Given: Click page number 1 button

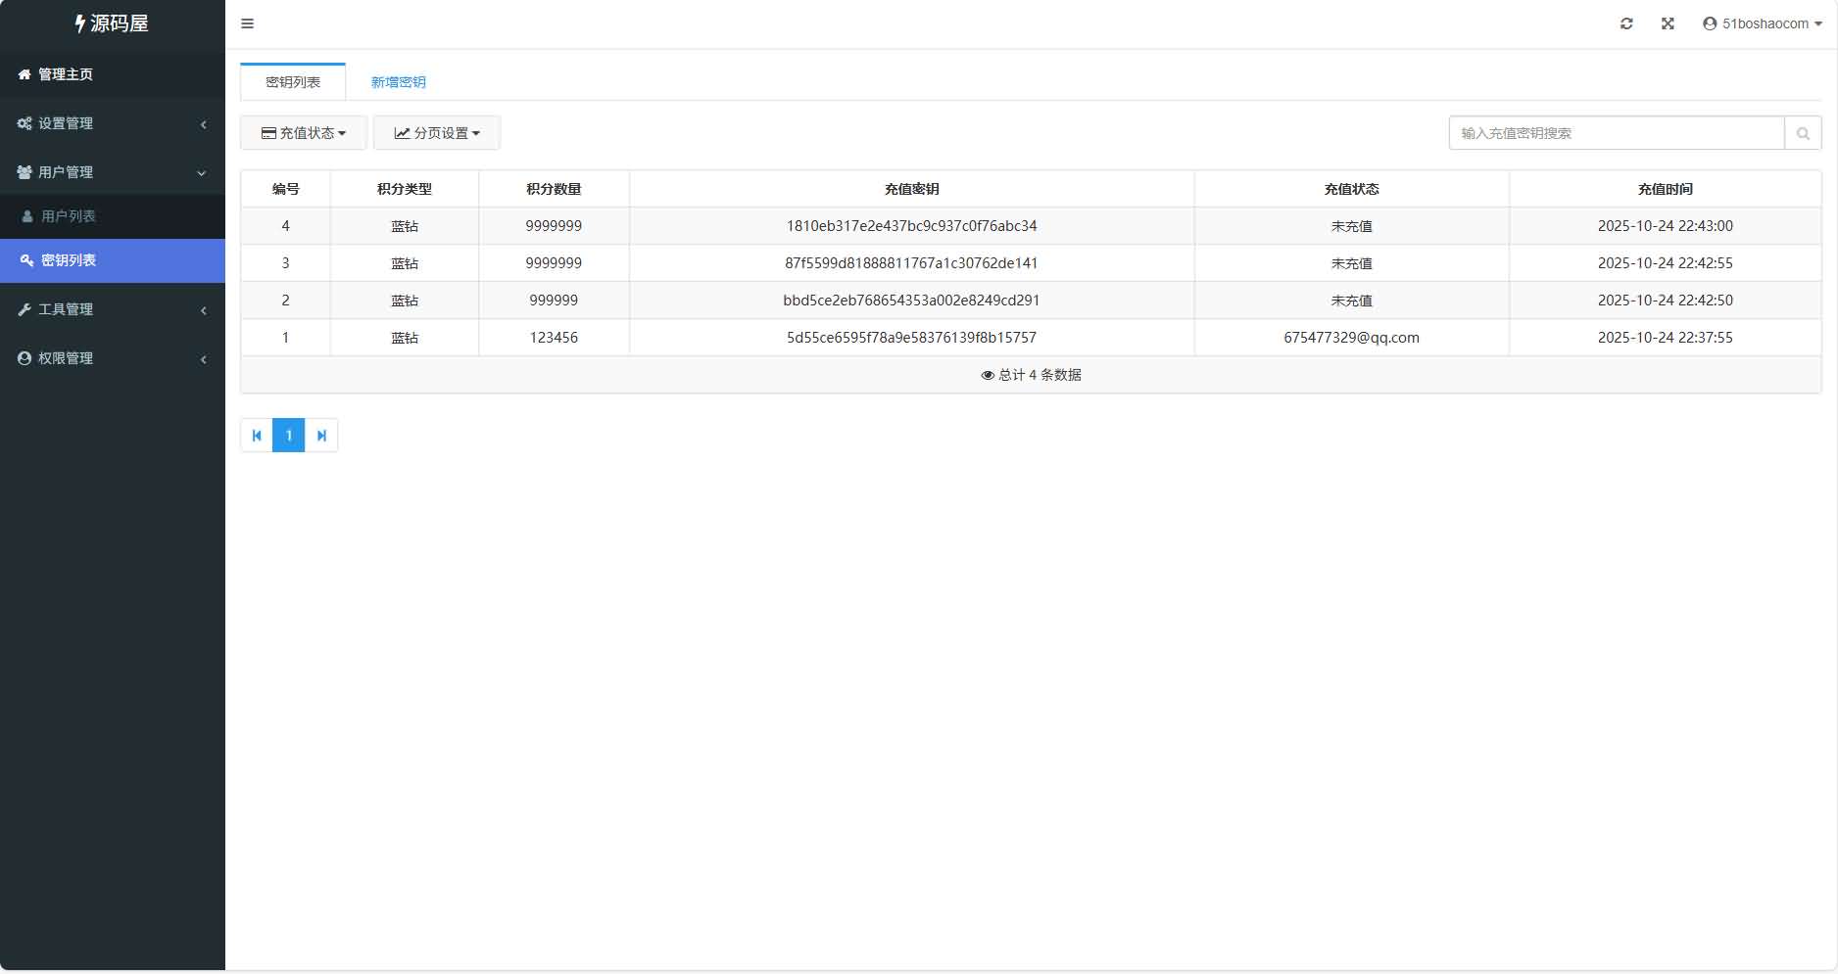Looking at the screenshot, I should pos(289,436).
